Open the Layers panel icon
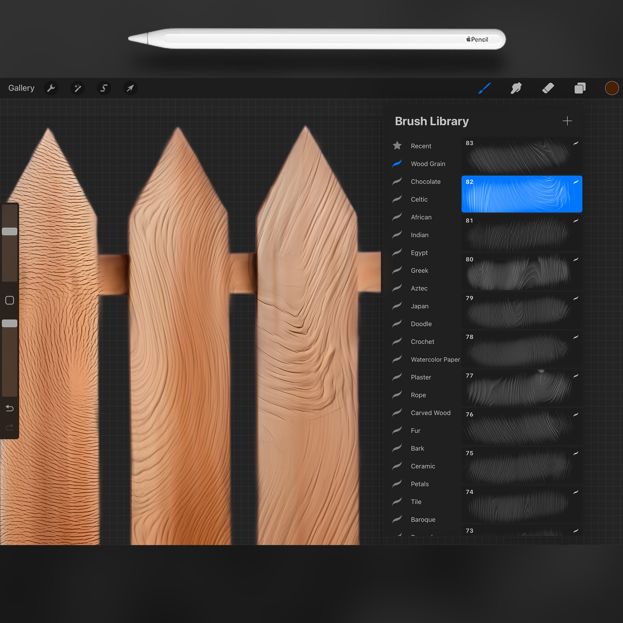 click(x=580, y=88)
